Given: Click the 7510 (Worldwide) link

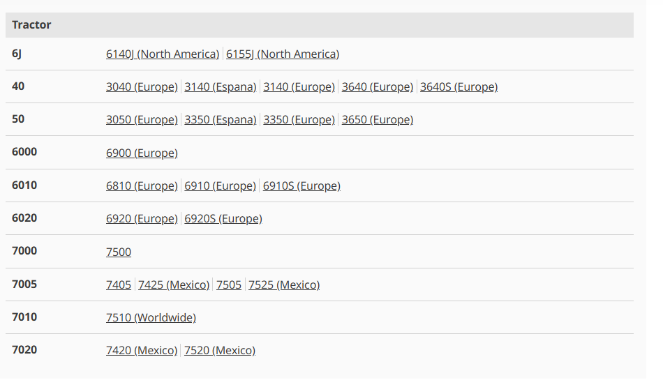Looking at the screenshot, I should click(x=151, y=318).
